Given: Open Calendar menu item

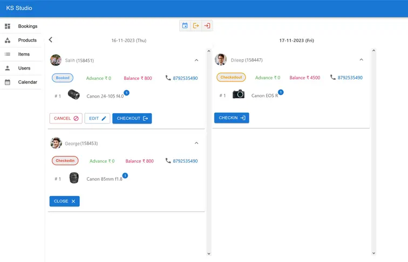Looking at the screenshot, I should click(x=21, y=82).
